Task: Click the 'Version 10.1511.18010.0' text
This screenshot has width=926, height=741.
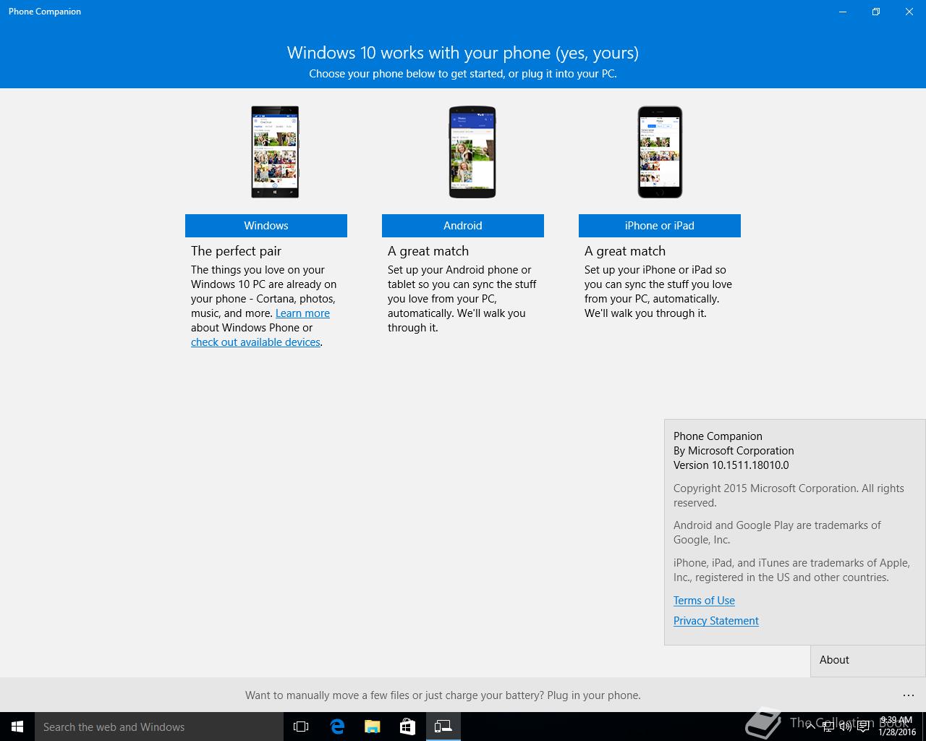Action: [731, 465]
